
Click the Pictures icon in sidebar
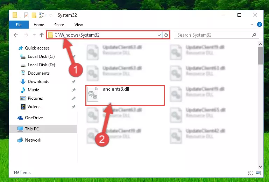(x=23, y=98)
